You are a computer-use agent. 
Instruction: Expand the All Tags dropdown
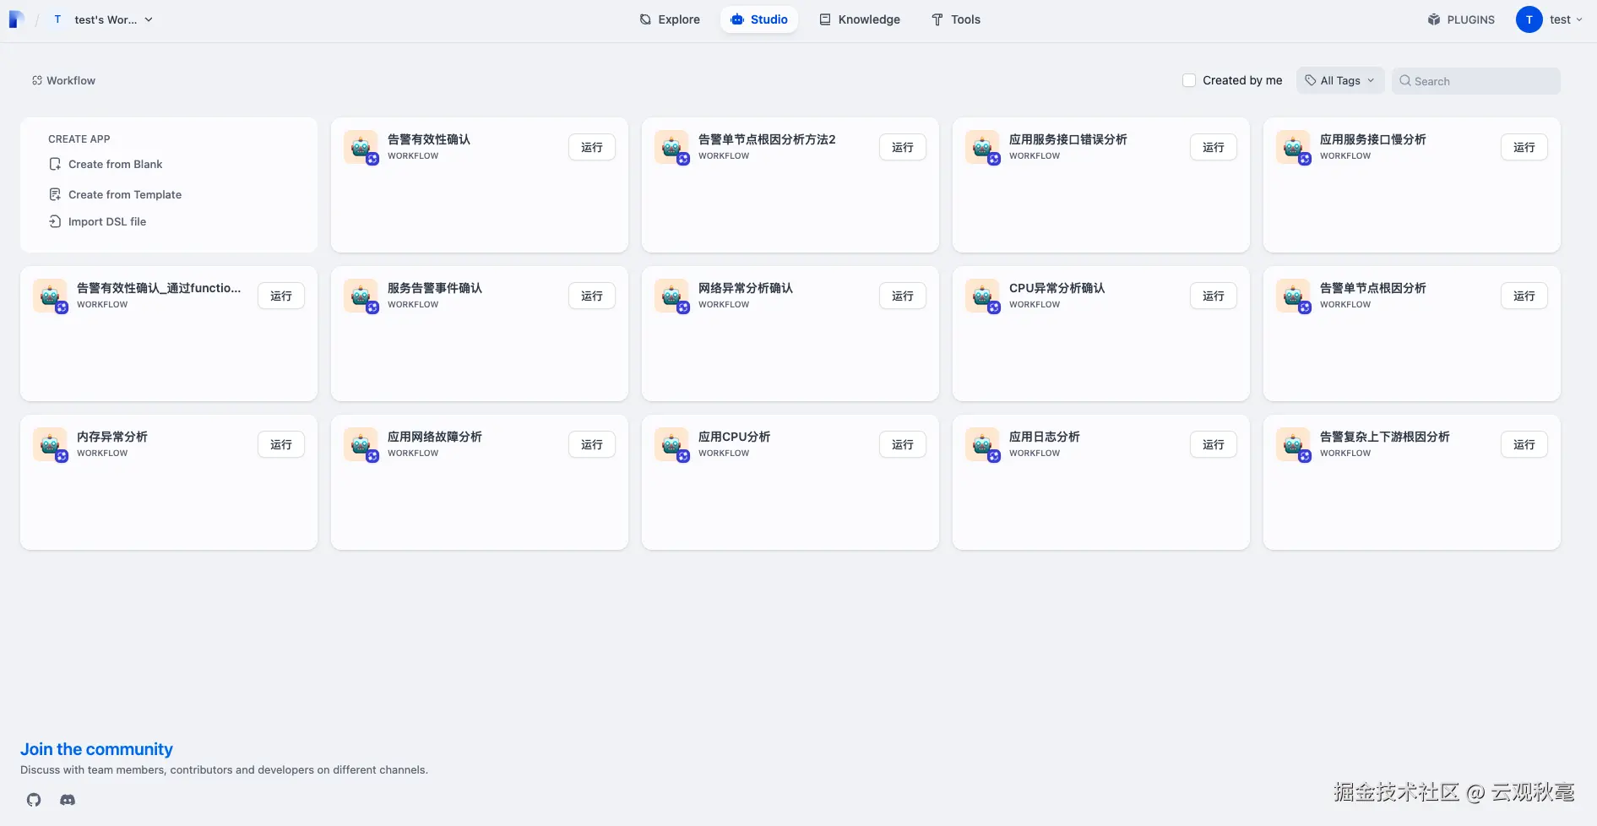pyautogui.click(x=1340, y=80)
